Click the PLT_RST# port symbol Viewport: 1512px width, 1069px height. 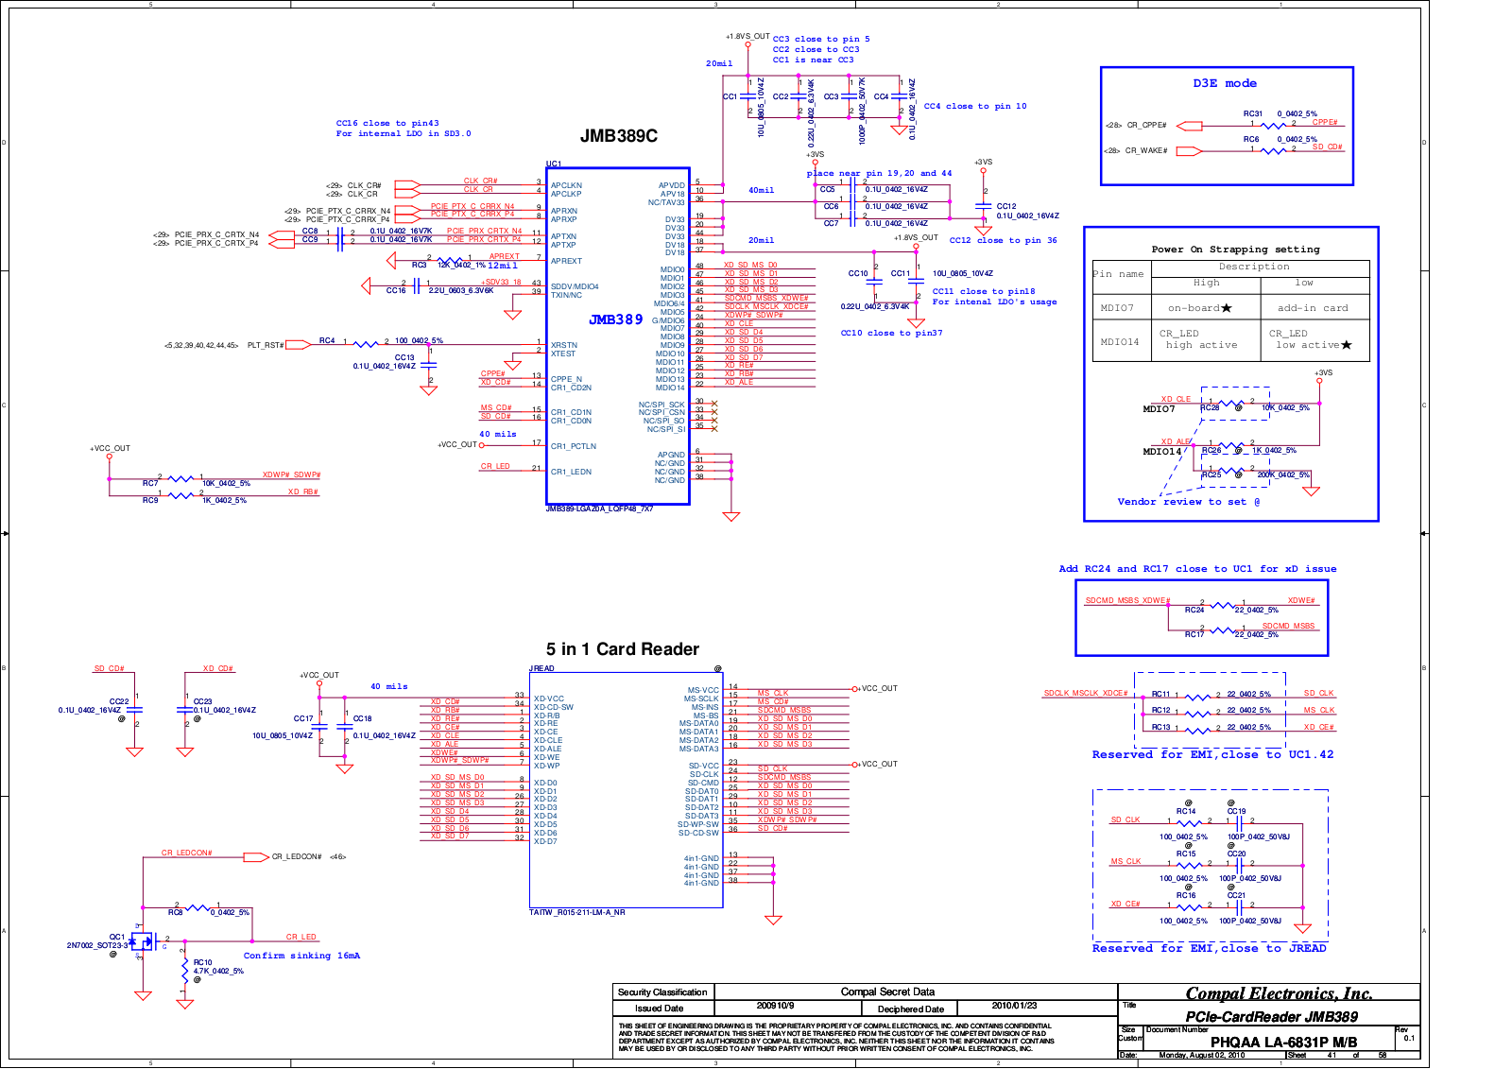[x=299, y=345]
